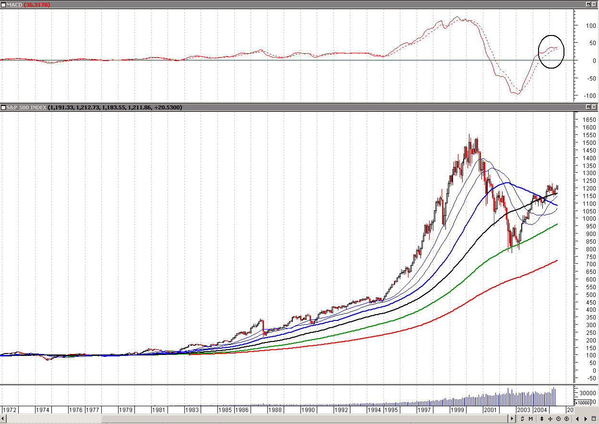The height and width of the screenshot is (424, 599).
Task: Click the left arrow of the bottom scrollbar
Action: click(2, 419)
